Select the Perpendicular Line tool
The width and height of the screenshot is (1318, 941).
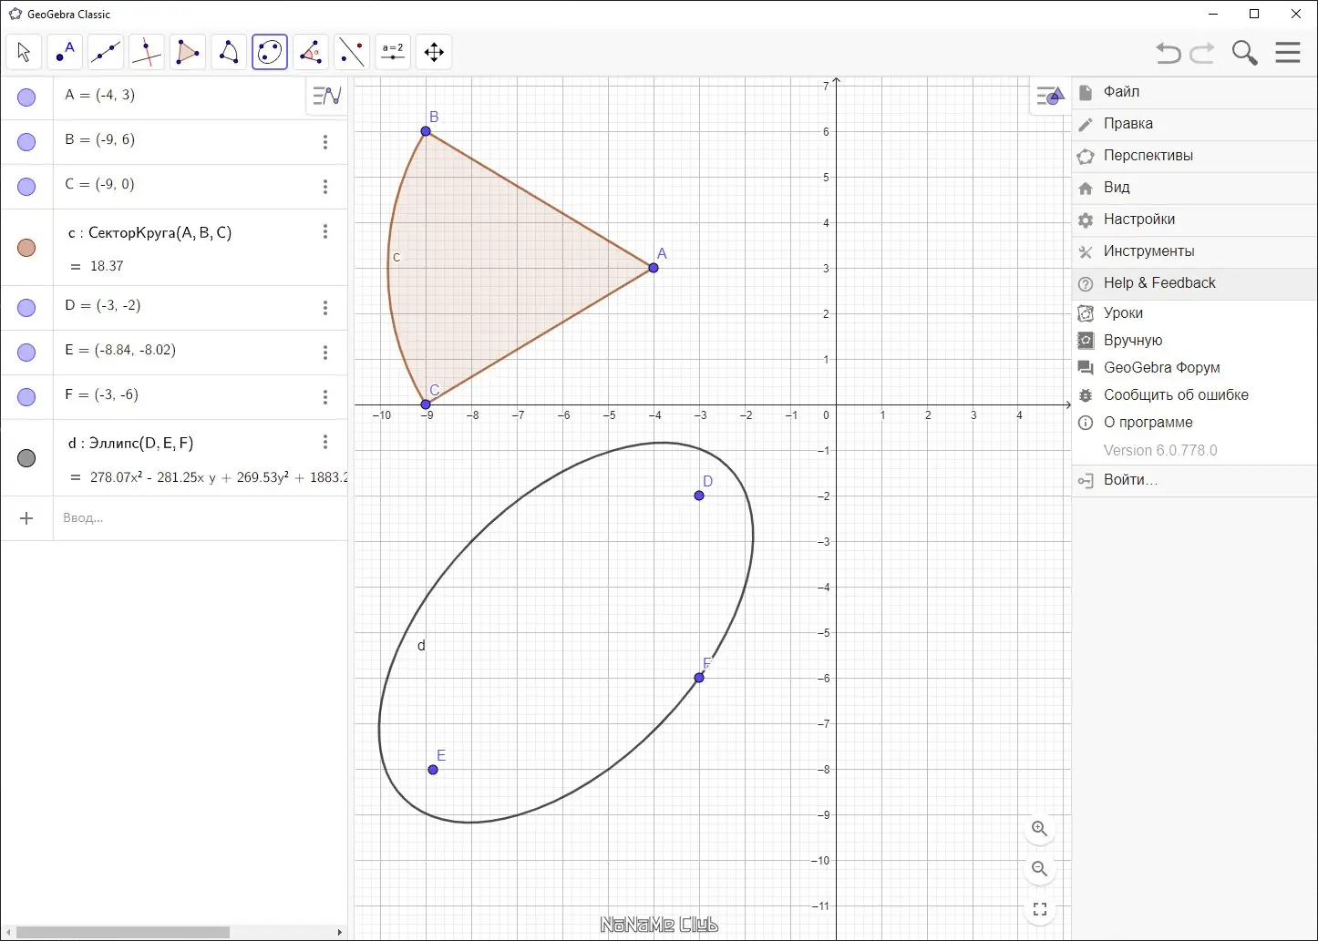tap(147, 52)
